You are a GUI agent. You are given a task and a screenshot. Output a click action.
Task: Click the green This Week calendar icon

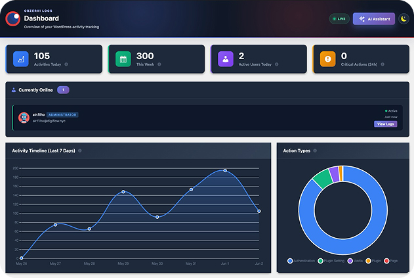123,58
